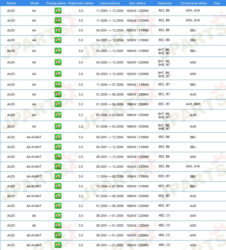
Task: Click A4 model cell in AUK, BKH row
Action: tap(34, 104)
